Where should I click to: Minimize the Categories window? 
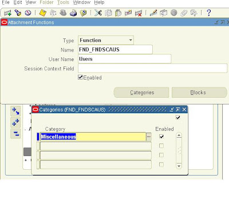click(x=172, y=109)
